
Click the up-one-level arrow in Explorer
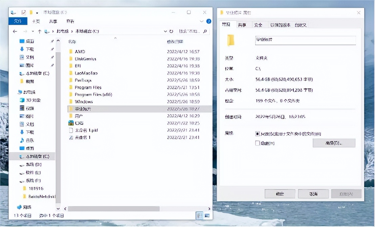click(40, 31)
